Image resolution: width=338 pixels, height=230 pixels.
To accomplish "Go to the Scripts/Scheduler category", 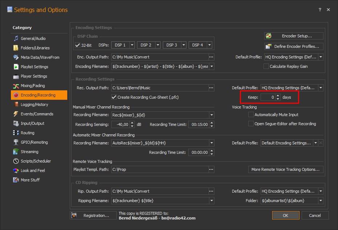I will click(39, 161).
